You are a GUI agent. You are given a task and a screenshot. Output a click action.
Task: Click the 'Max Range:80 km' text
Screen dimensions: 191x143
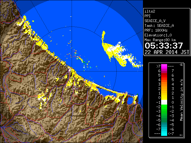(x=160, y=40)
